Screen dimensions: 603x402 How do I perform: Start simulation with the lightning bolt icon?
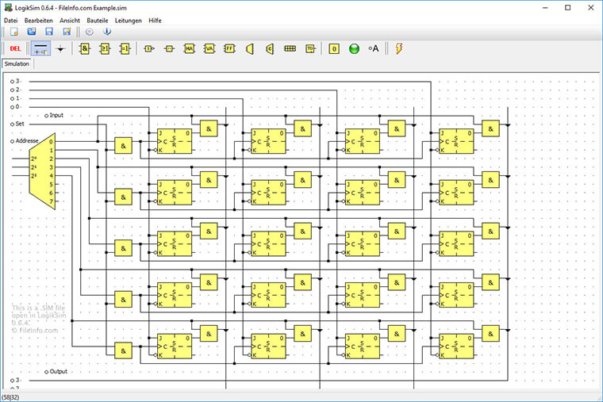pos(398,48)
